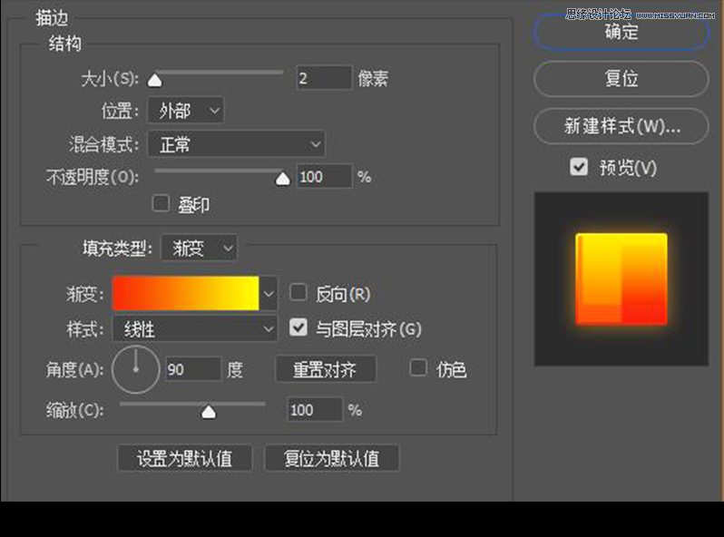The height and width of the screenshot is (537, 724).
Task: Click the red-yellow gradient swatch
Action: (186, 294)
